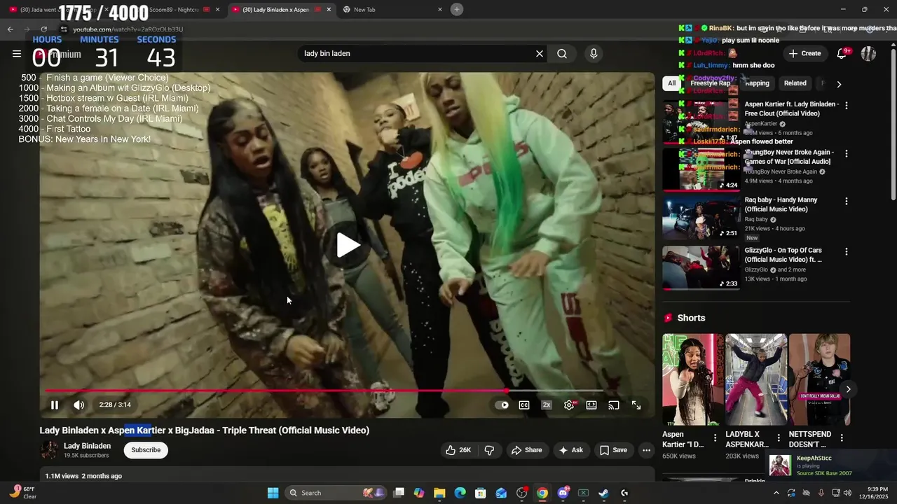This screenshot has height=504, width=897.
Task: Click the cast to TV icon
Action: [x=614, y=405]
